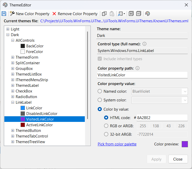Image resolution: width=192 pixels, height=169 pixels.
Task: Click the Color preview purple swatch
Action: pyautogui.click(x=185, y=144)
